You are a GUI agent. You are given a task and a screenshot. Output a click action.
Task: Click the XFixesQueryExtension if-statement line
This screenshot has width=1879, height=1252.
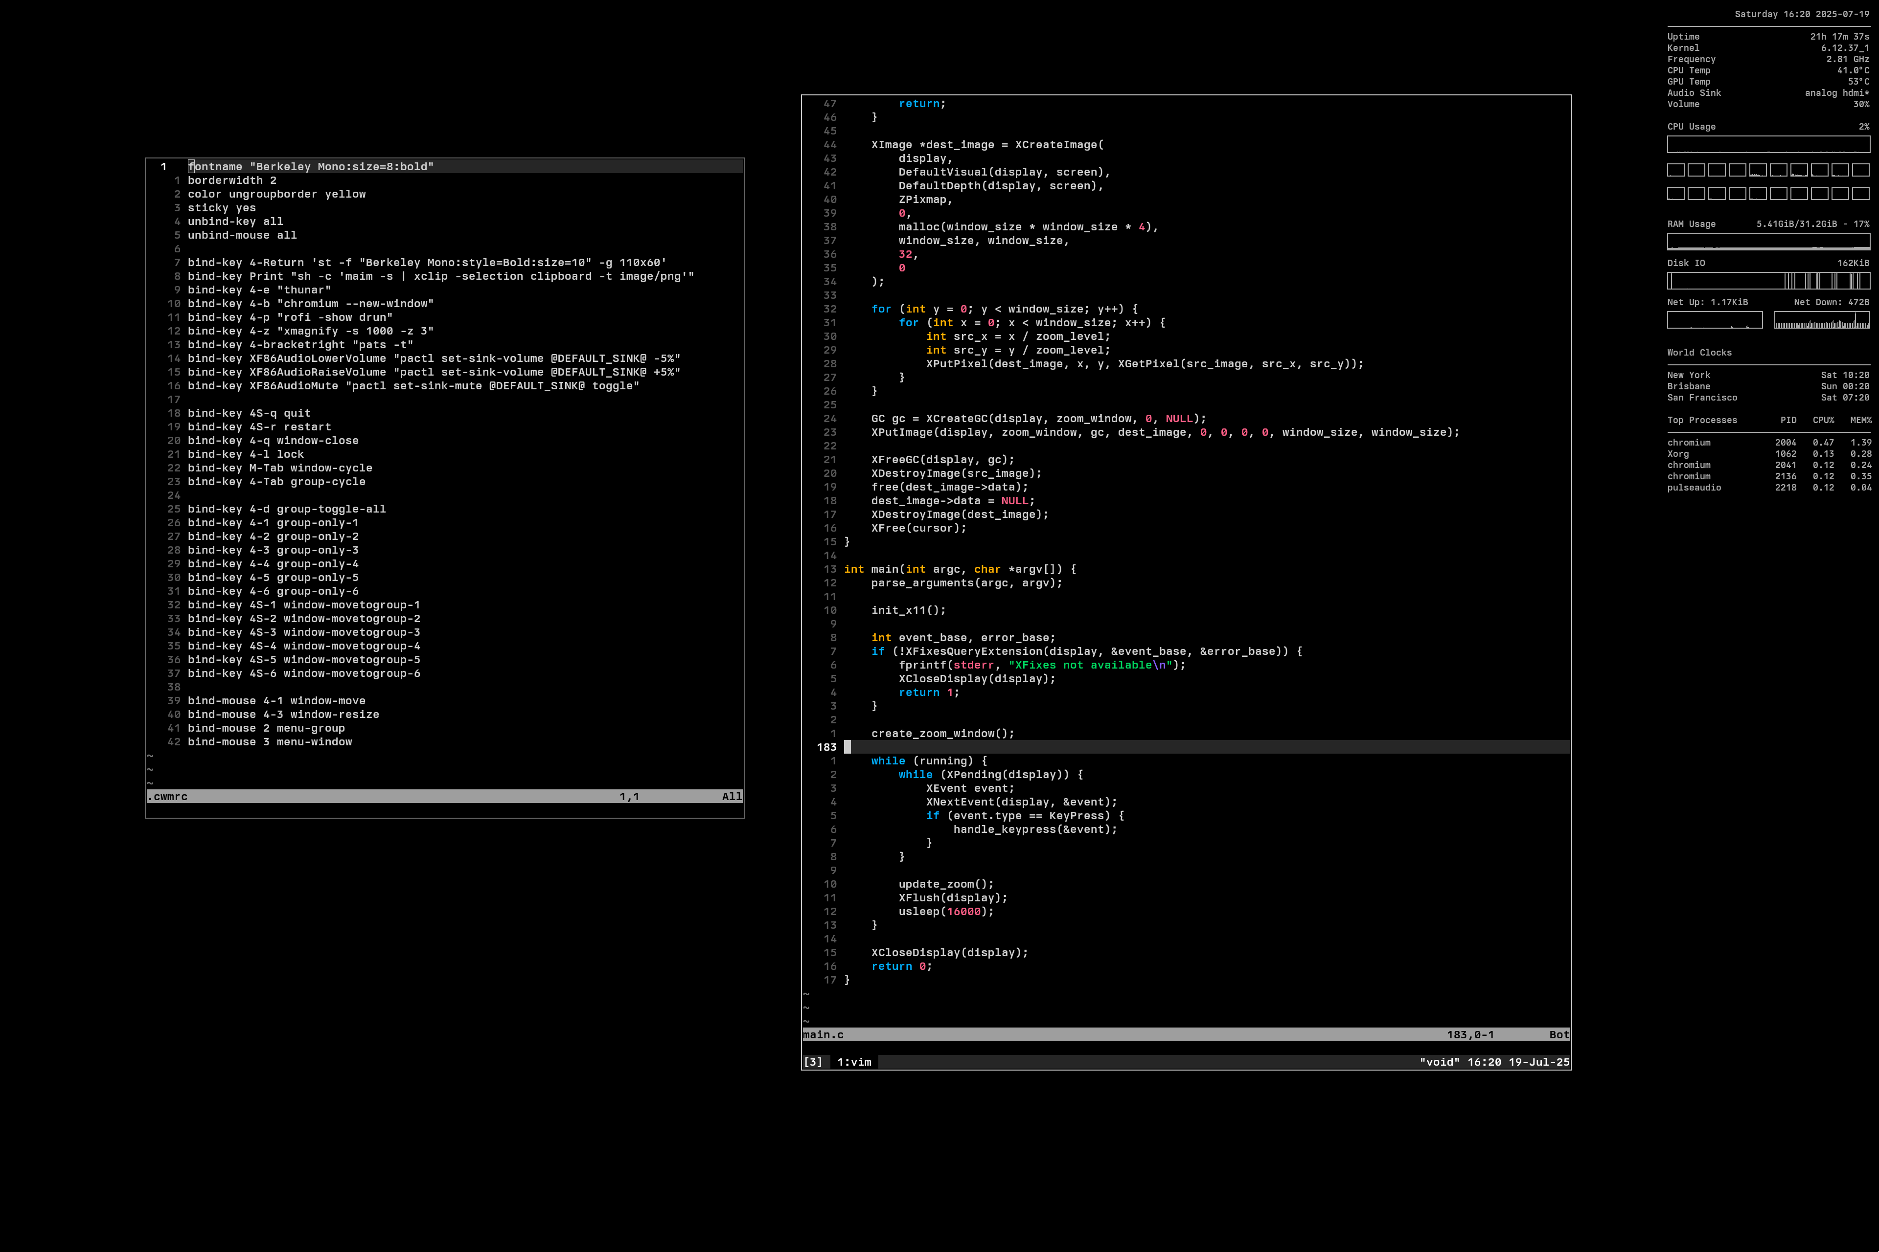click(1086, 651)
